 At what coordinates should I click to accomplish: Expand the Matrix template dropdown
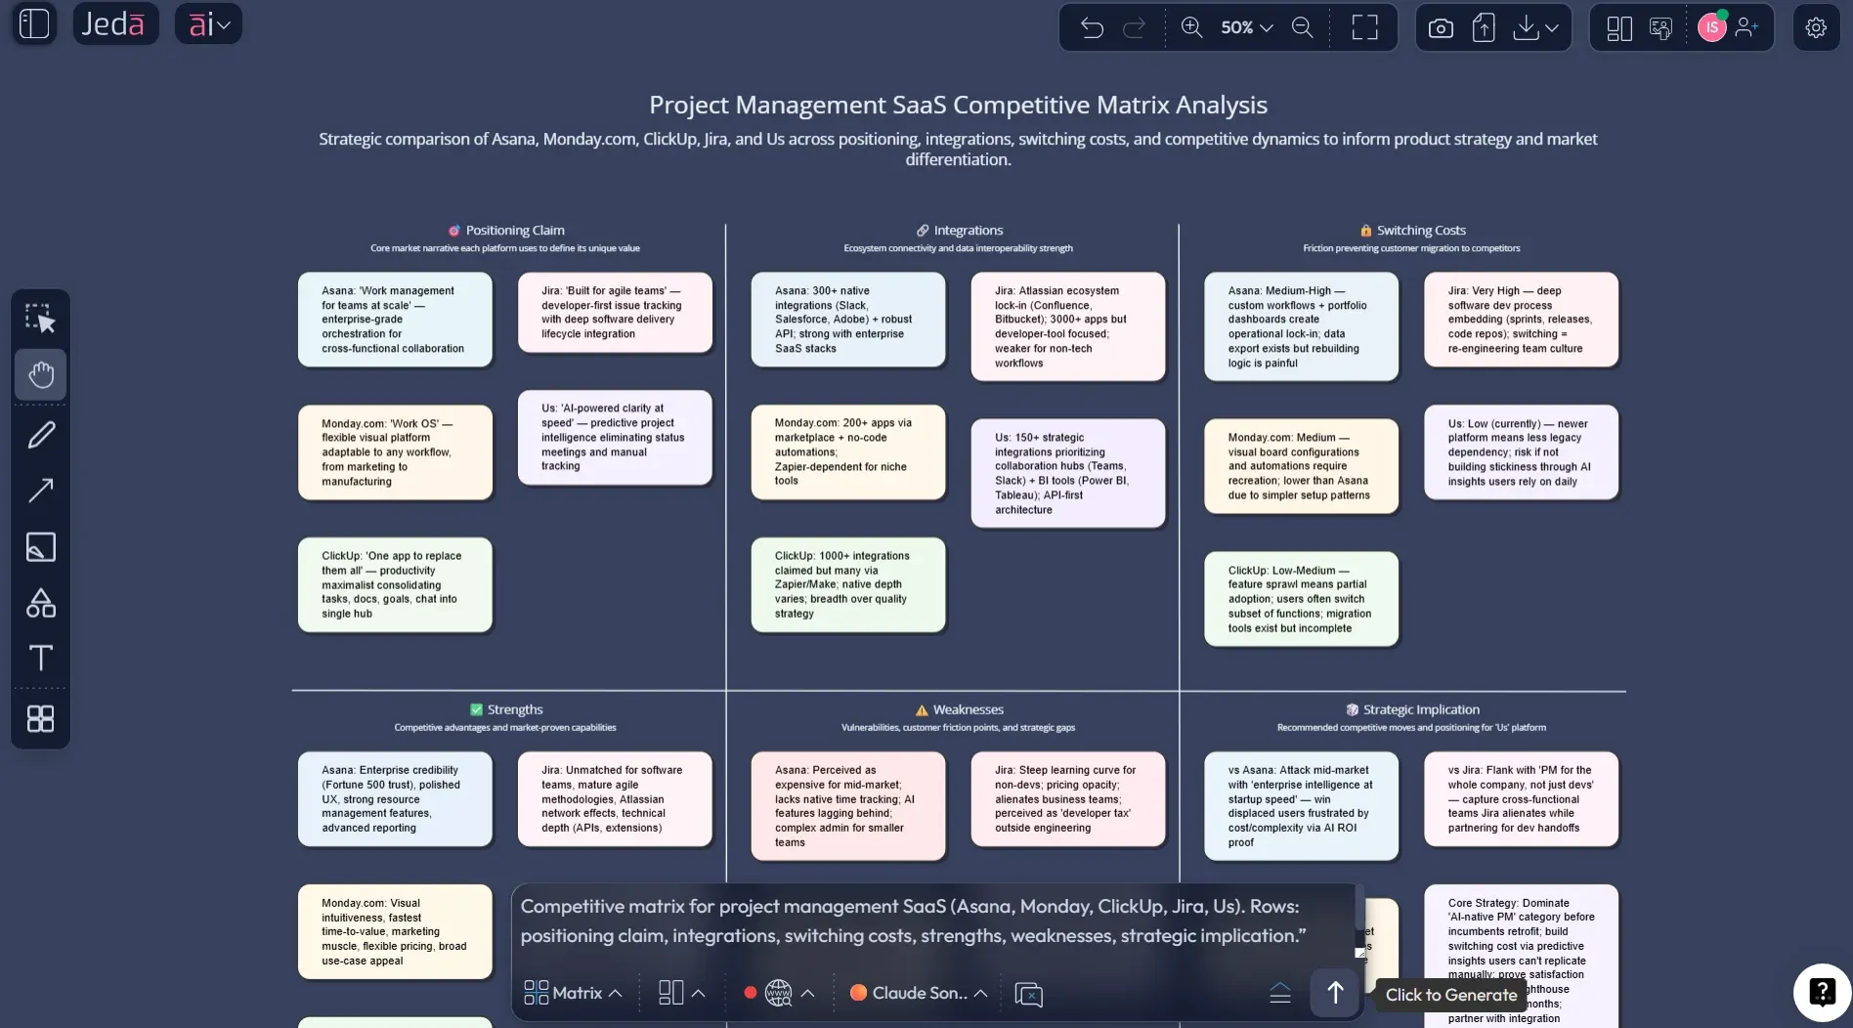coord(573,993)
